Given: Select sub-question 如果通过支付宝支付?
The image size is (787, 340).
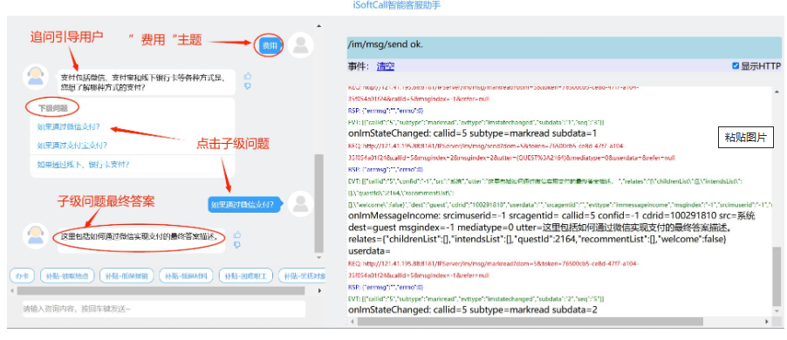Looking at the screenshot, I should pos(72,146).
